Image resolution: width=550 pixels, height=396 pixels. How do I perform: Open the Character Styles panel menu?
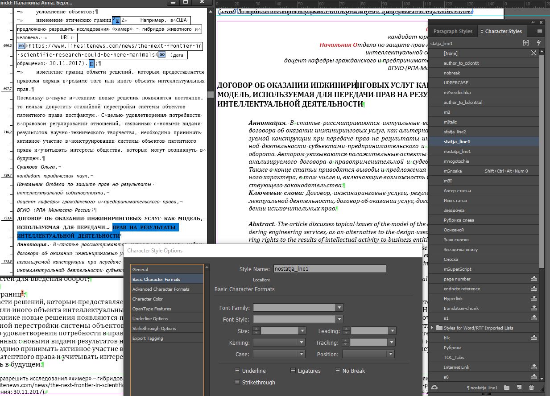[539, 31]
